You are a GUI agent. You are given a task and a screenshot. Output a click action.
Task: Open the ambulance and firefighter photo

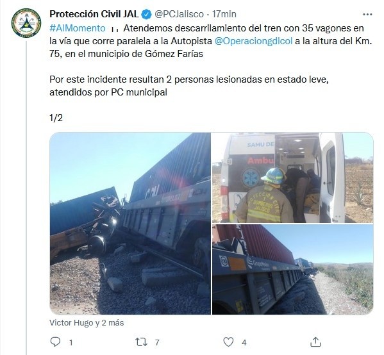(x=293, y=177)
